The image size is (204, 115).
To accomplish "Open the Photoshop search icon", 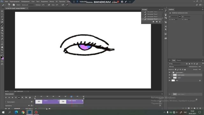I will coord(197,5).
